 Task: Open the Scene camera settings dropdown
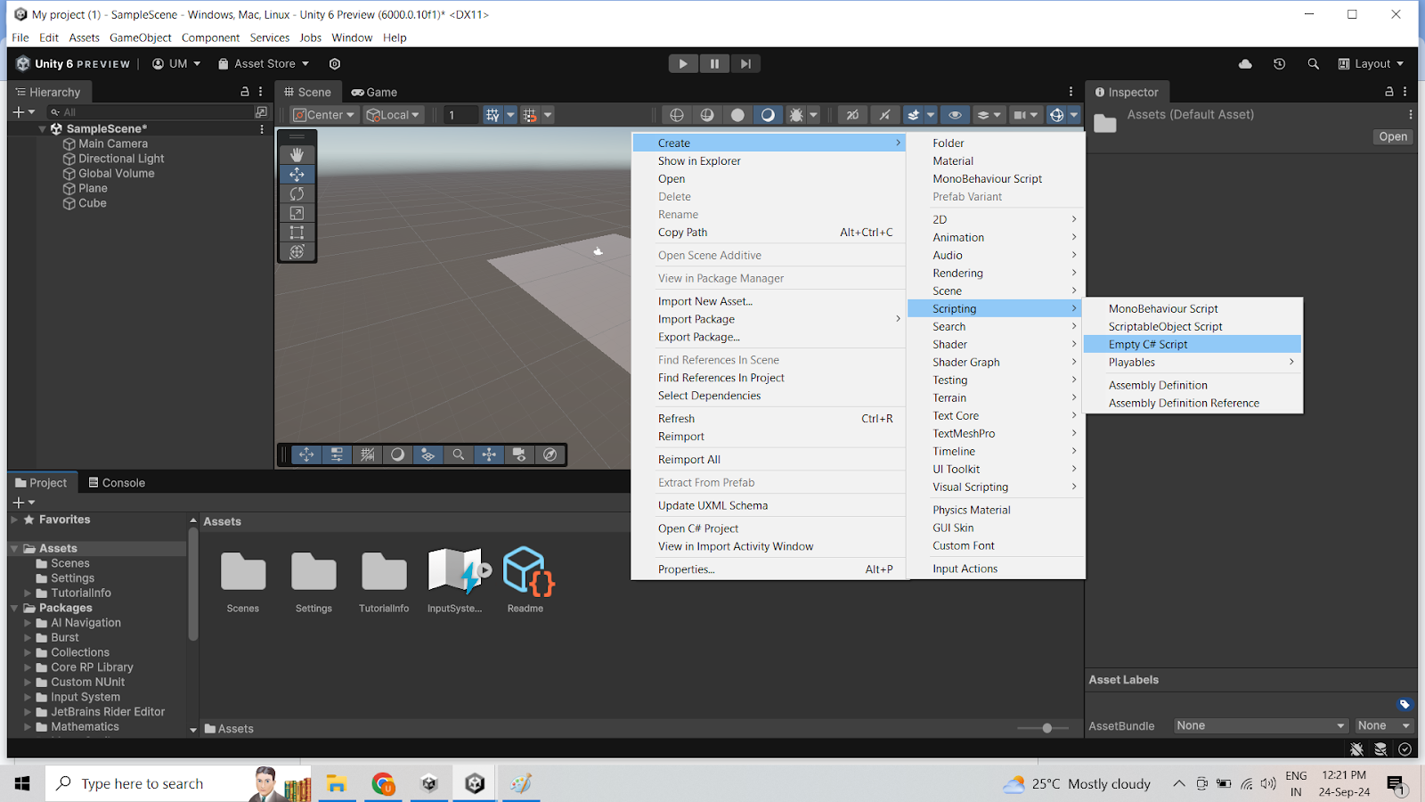click(1026, 115)
